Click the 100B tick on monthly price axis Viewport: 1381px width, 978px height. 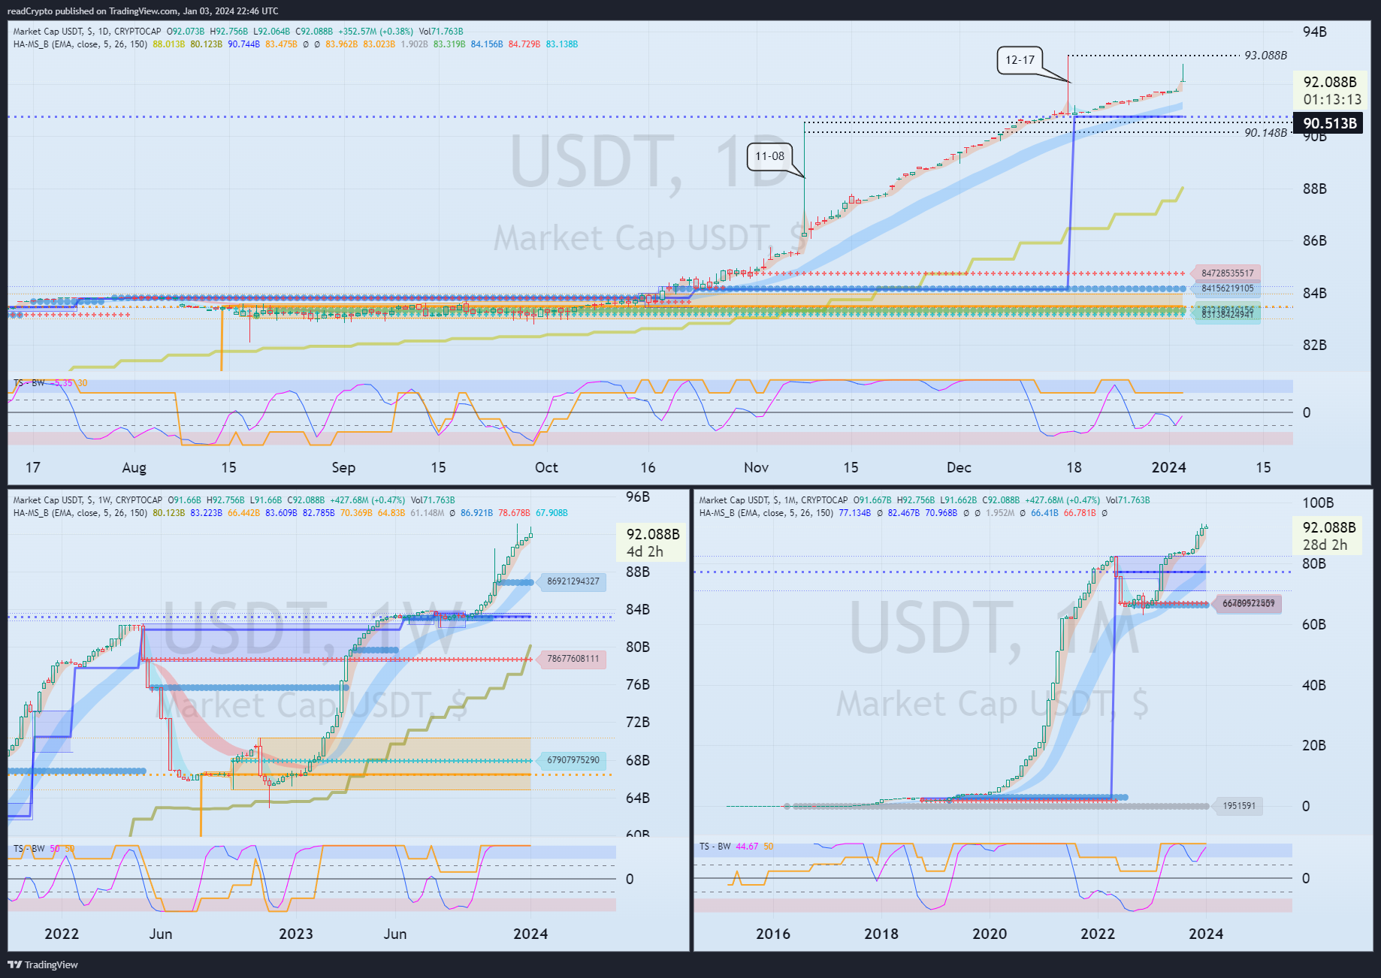click(1317, 503)
